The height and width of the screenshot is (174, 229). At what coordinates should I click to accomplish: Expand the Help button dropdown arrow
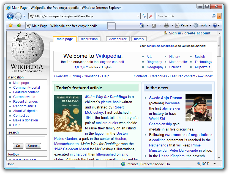[x=219, y=25]
